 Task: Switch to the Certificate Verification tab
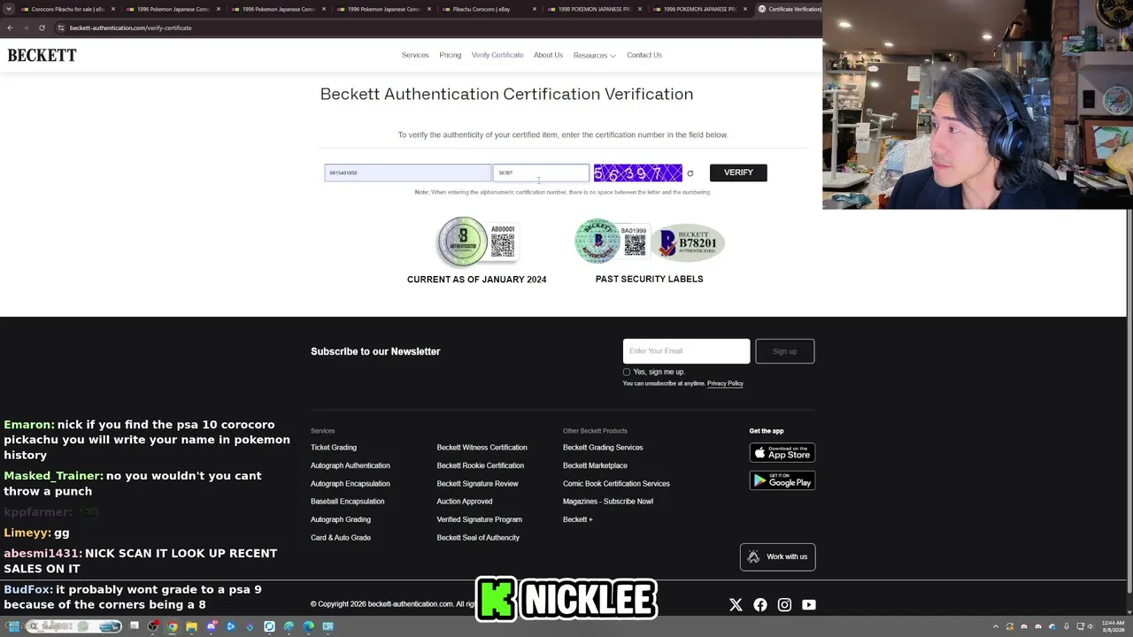pos(790,9)
